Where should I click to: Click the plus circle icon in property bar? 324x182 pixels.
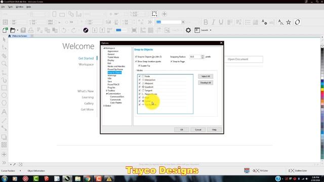click(164, 14)
